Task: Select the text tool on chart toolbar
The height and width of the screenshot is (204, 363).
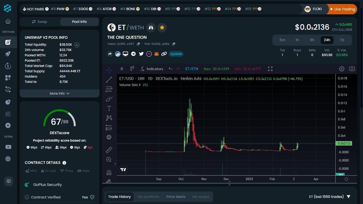Action: (109, 108)
